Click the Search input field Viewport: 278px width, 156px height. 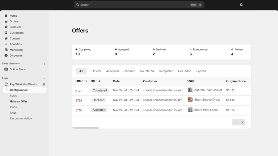[x=139, y=5]
